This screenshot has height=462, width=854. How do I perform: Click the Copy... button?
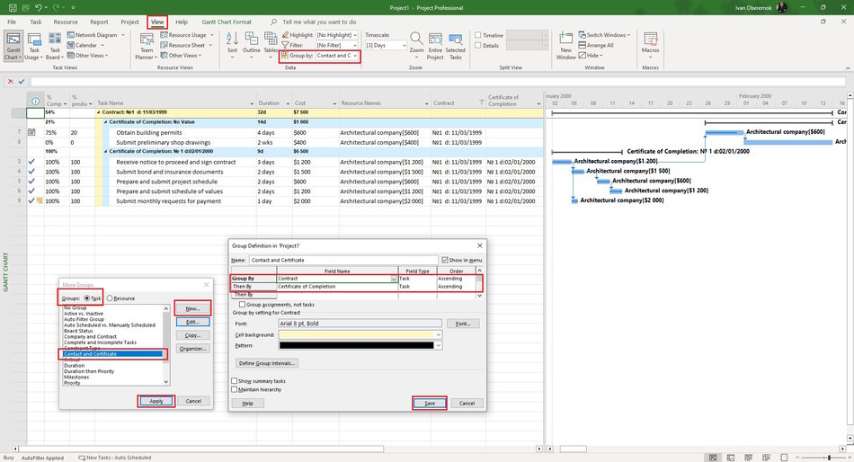click(x=192, y=335)
